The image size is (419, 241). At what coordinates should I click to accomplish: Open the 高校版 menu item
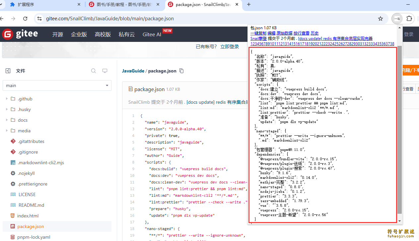click(x=103, y=34)
